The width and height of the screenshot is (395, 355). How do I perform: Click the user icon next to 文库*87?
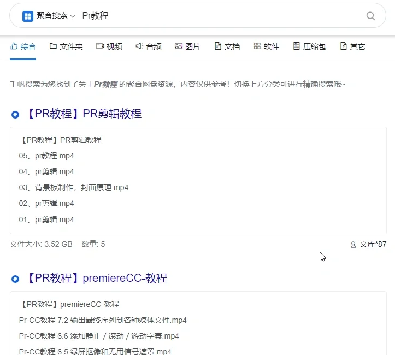pyautogui.click(x=353, y=245)
